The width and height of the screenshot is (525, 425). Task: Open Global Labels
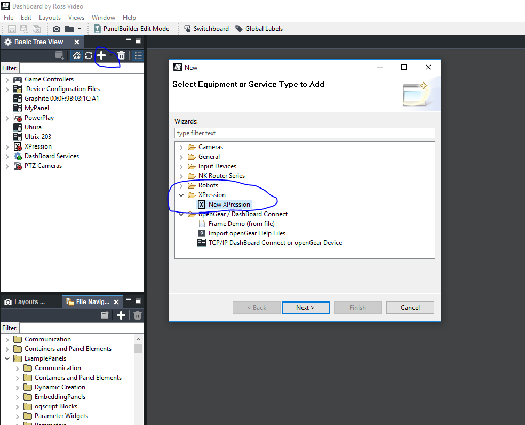pyautogui.click(x=259, y=29)
